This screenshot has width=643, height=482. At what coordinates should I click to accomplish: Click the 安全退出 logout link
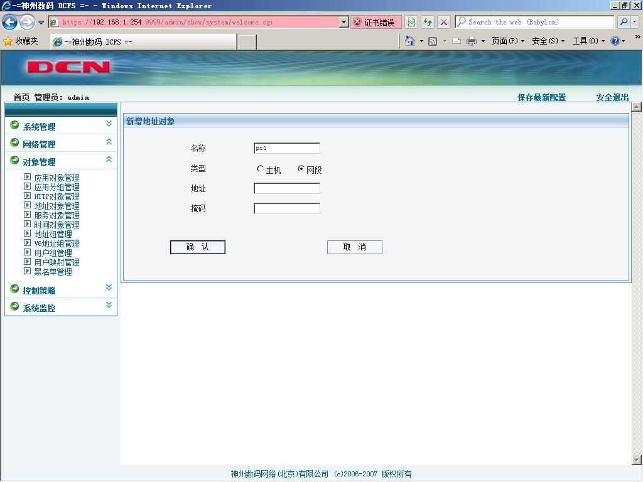pos(612,97)
